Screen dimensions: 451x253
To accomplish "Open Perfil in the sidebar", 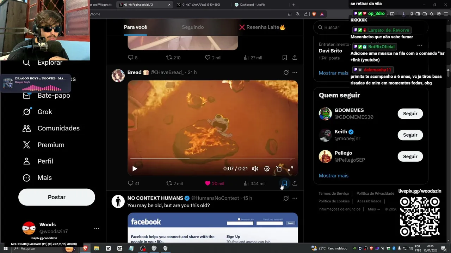I will pos(38,161).
